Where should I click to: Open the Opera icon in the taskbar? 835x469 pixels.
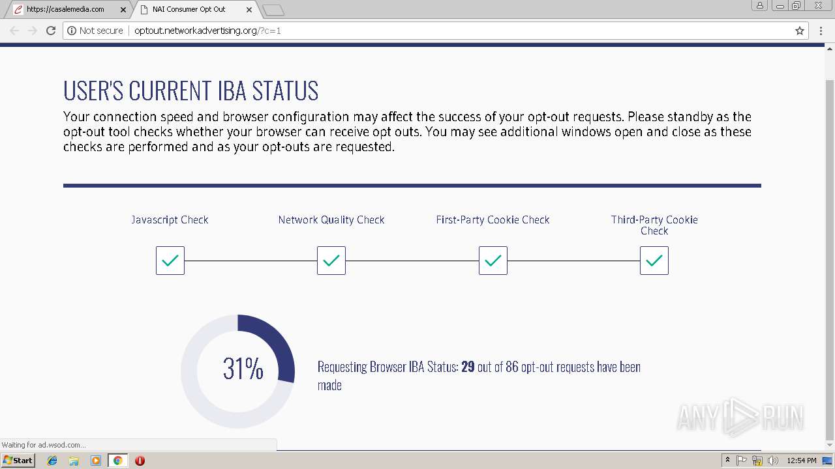point(140,461)
